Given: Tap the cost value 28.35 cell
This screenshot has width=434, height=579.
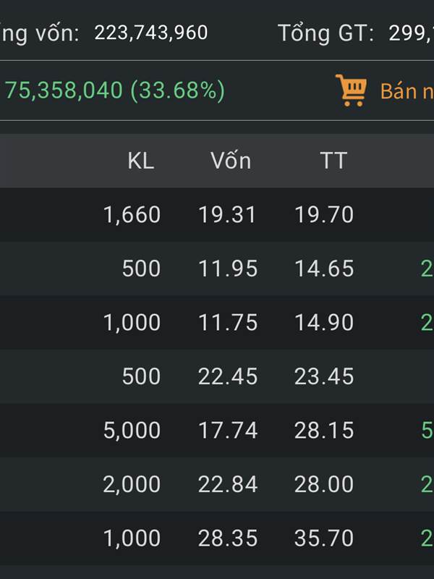Looking at the screenshot, I should (x=228, y=538).
